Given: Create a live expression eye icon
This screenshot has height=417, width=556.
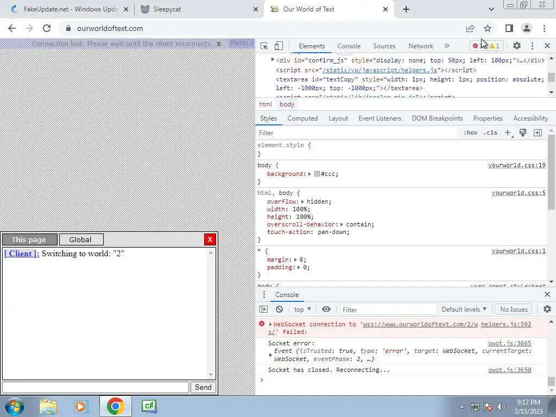Looking at the screenshot, I should 326,309.
